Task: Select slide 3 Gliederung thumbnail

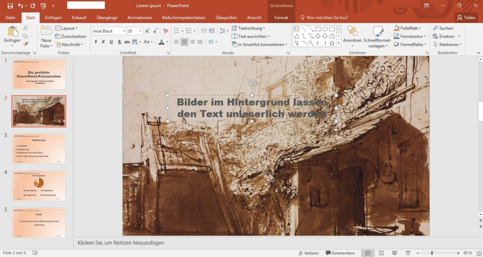Action: coord(39,148)
